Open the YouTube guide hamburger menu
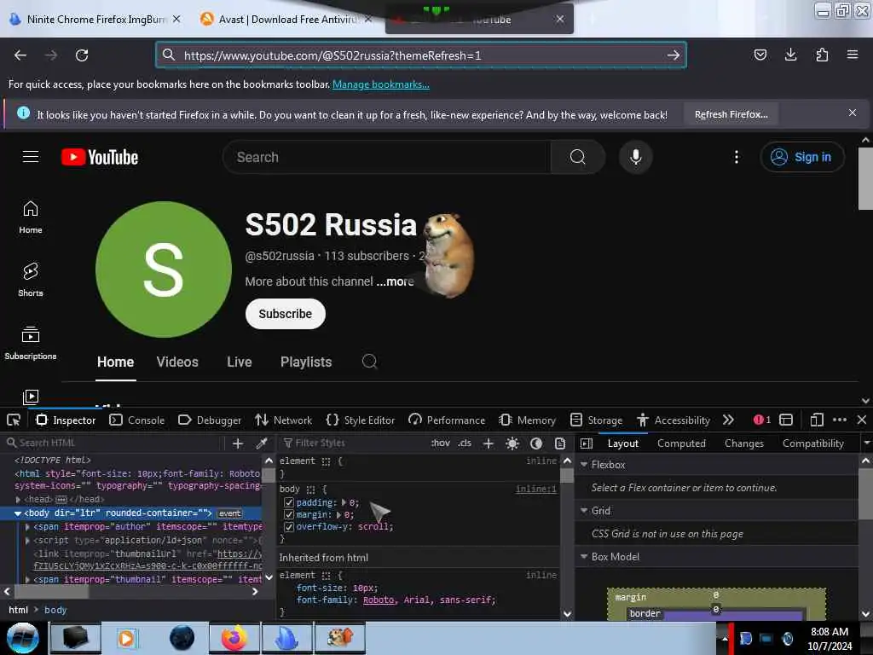 coord(31,157)
